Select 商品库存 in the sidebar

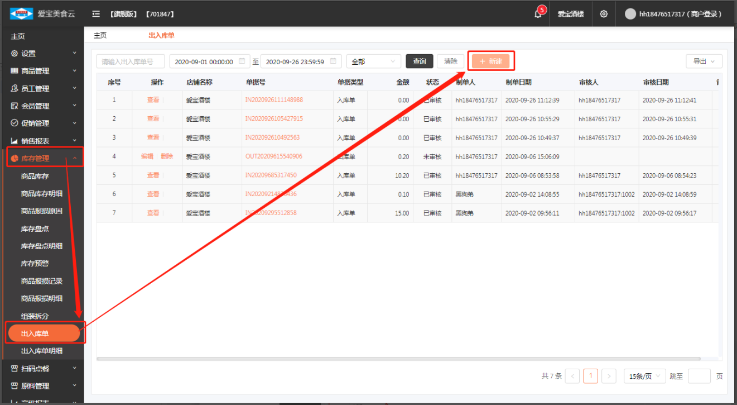[x=35, y=177]
